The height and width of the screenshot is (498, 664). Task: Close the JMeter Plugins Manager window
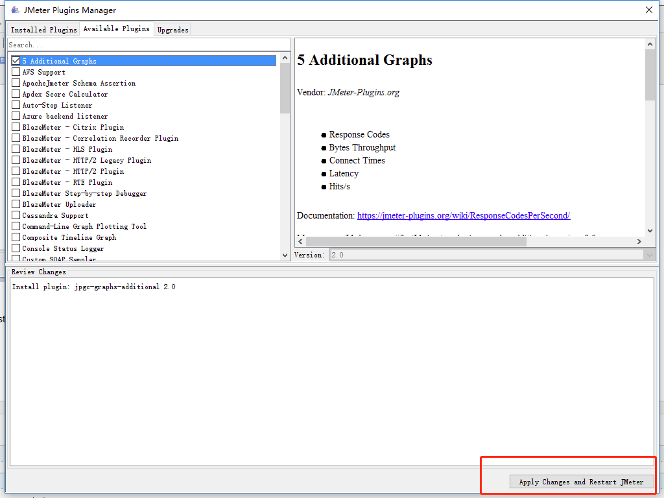click(648, 10)
